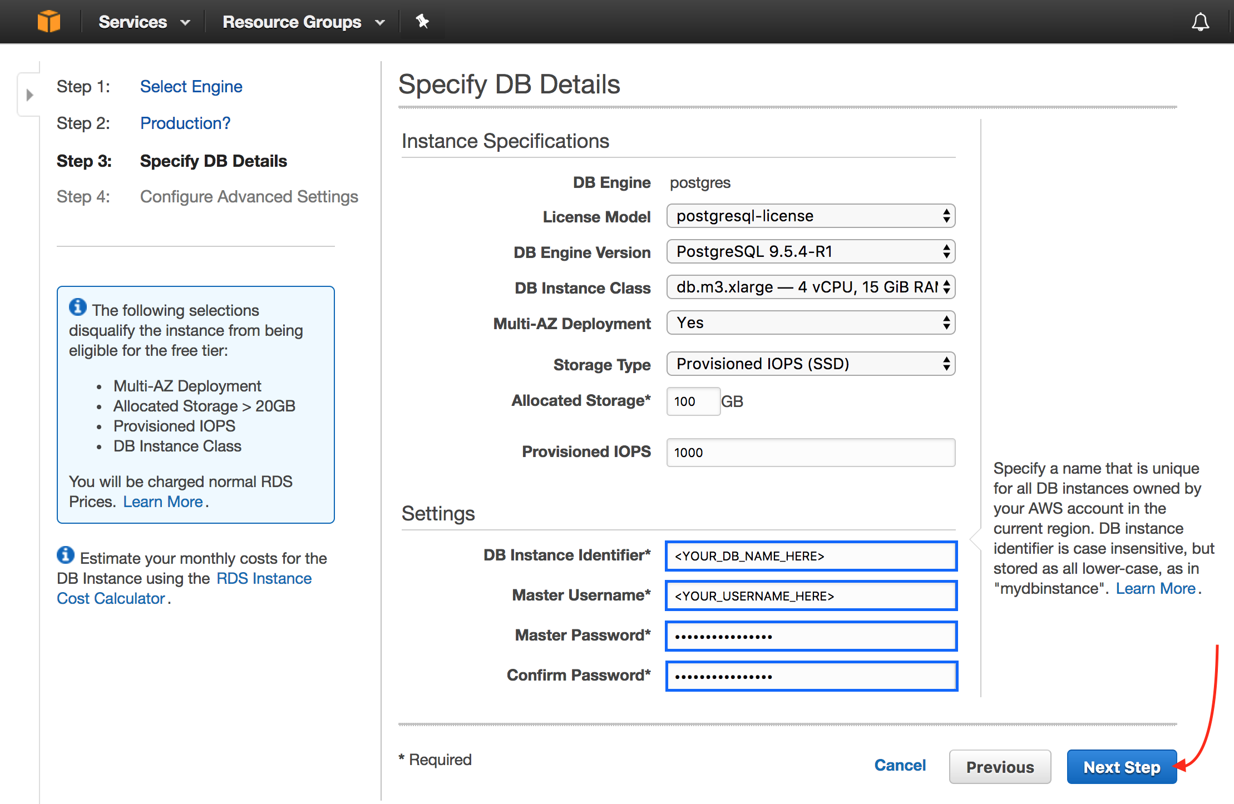This screenshot has width=1234, height=804.
Task: Open the DB Instance Class dropdown
Action: 811,287
